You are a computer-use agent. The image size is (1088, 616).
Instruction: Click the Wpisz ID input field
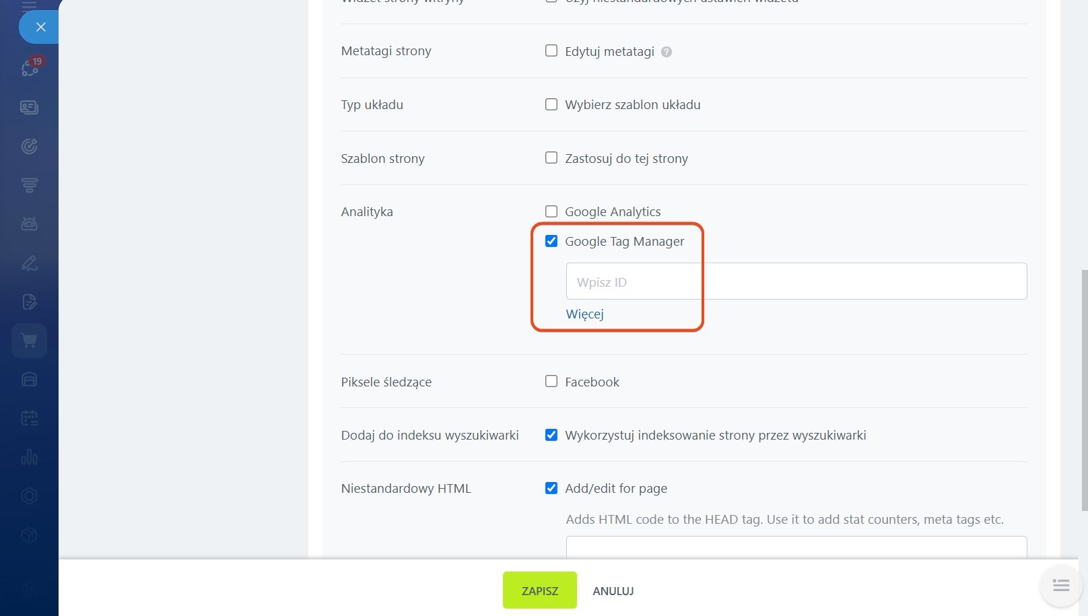(796, 281)
